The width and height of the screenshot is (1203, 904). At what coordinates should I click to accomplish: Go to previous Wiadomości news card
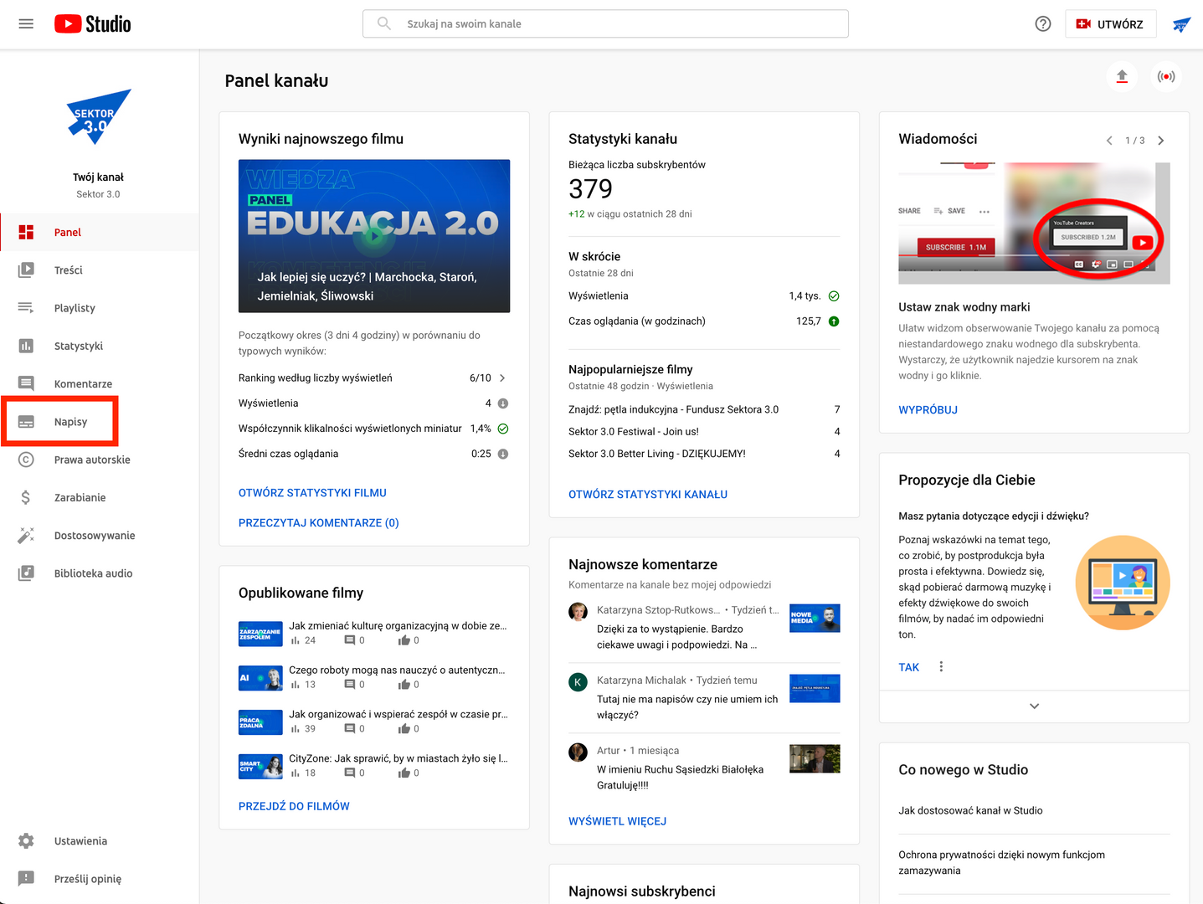[1109, 141]
